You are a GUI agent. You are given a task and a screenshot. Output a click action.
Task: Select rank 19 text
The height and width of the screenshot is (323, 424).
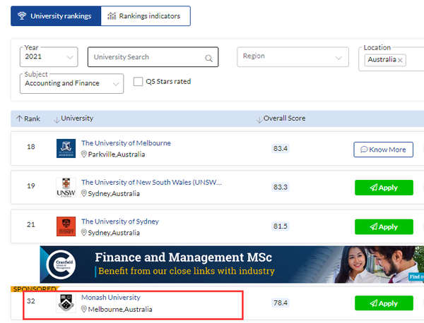click(x=31, y=186)
